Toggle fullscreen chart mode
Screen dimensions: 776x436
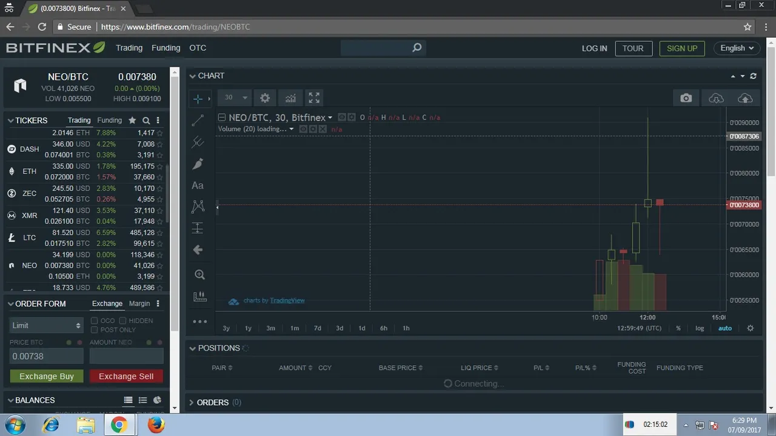click(314, 97)
